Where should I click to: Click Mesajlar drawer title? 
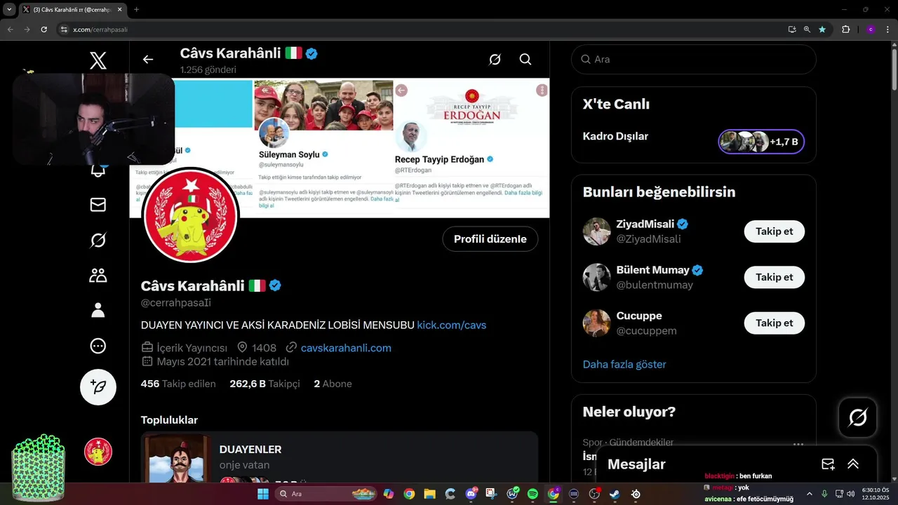click(636, 464)
